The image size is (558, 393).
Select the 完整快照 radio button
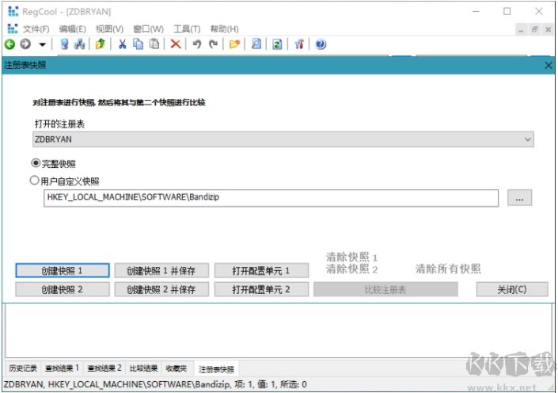(x=35, y=162)
